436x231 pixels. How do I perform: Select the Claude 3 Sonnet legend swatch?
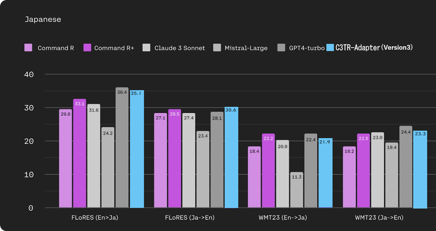(146, 48)
